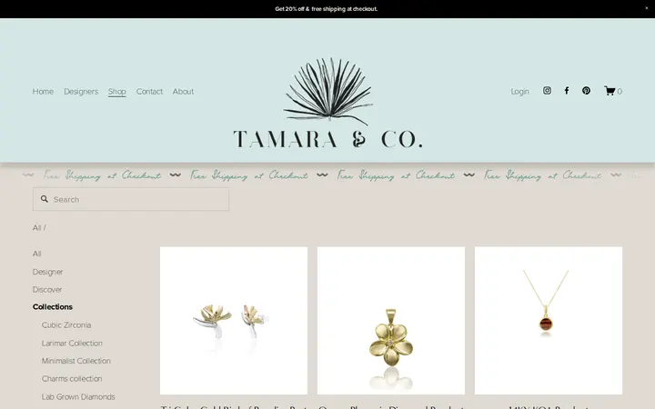The width and height of the screenshot is (655, 409).
Task: Click the All breadcrumb link
Action: [36, 227]
